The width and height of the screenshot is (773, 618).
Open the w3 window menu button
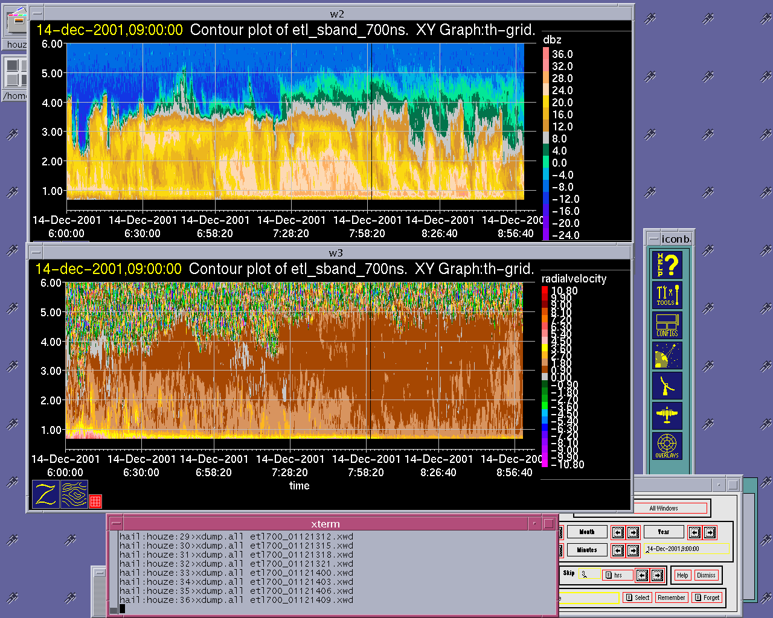[36, 252]
